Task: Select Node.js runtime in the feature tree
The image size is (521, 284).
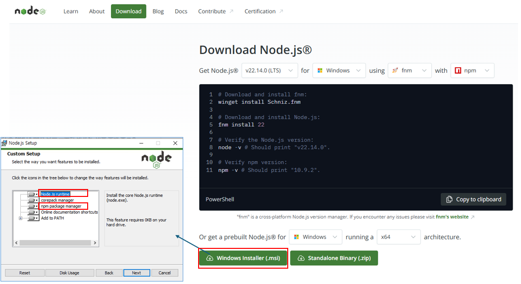Action: coord(55,194)
